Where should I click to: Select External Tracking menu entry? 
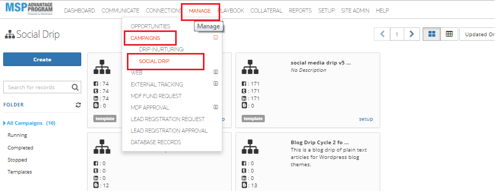tap(157, 84)
